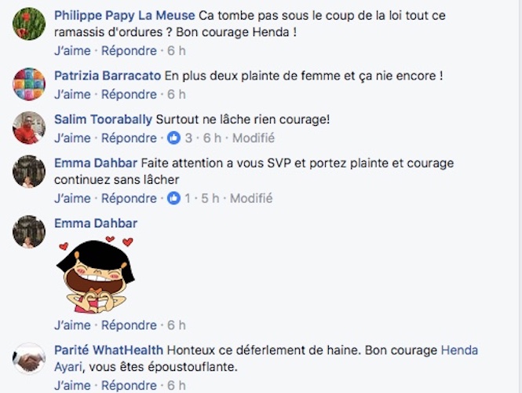
Task: Reply to Emma Dahbar's sticker comment
Action: [129, 325]
